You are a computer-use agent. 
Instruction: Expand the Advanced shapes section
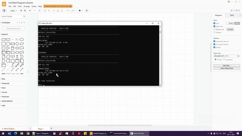coord(5,83)
